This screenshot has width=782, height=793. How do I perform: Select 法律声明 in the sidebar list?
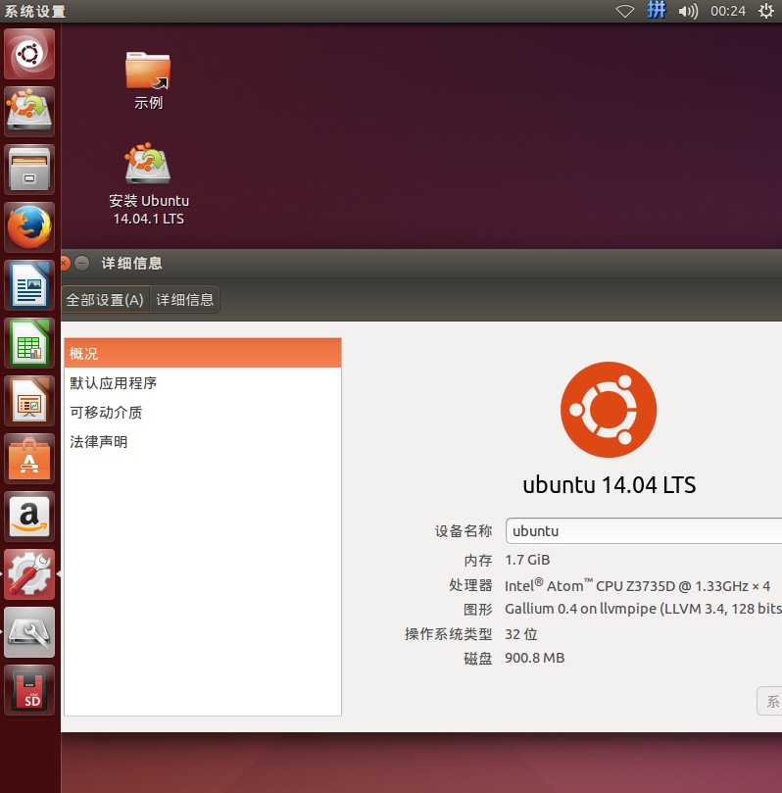[x=203, y=441]
